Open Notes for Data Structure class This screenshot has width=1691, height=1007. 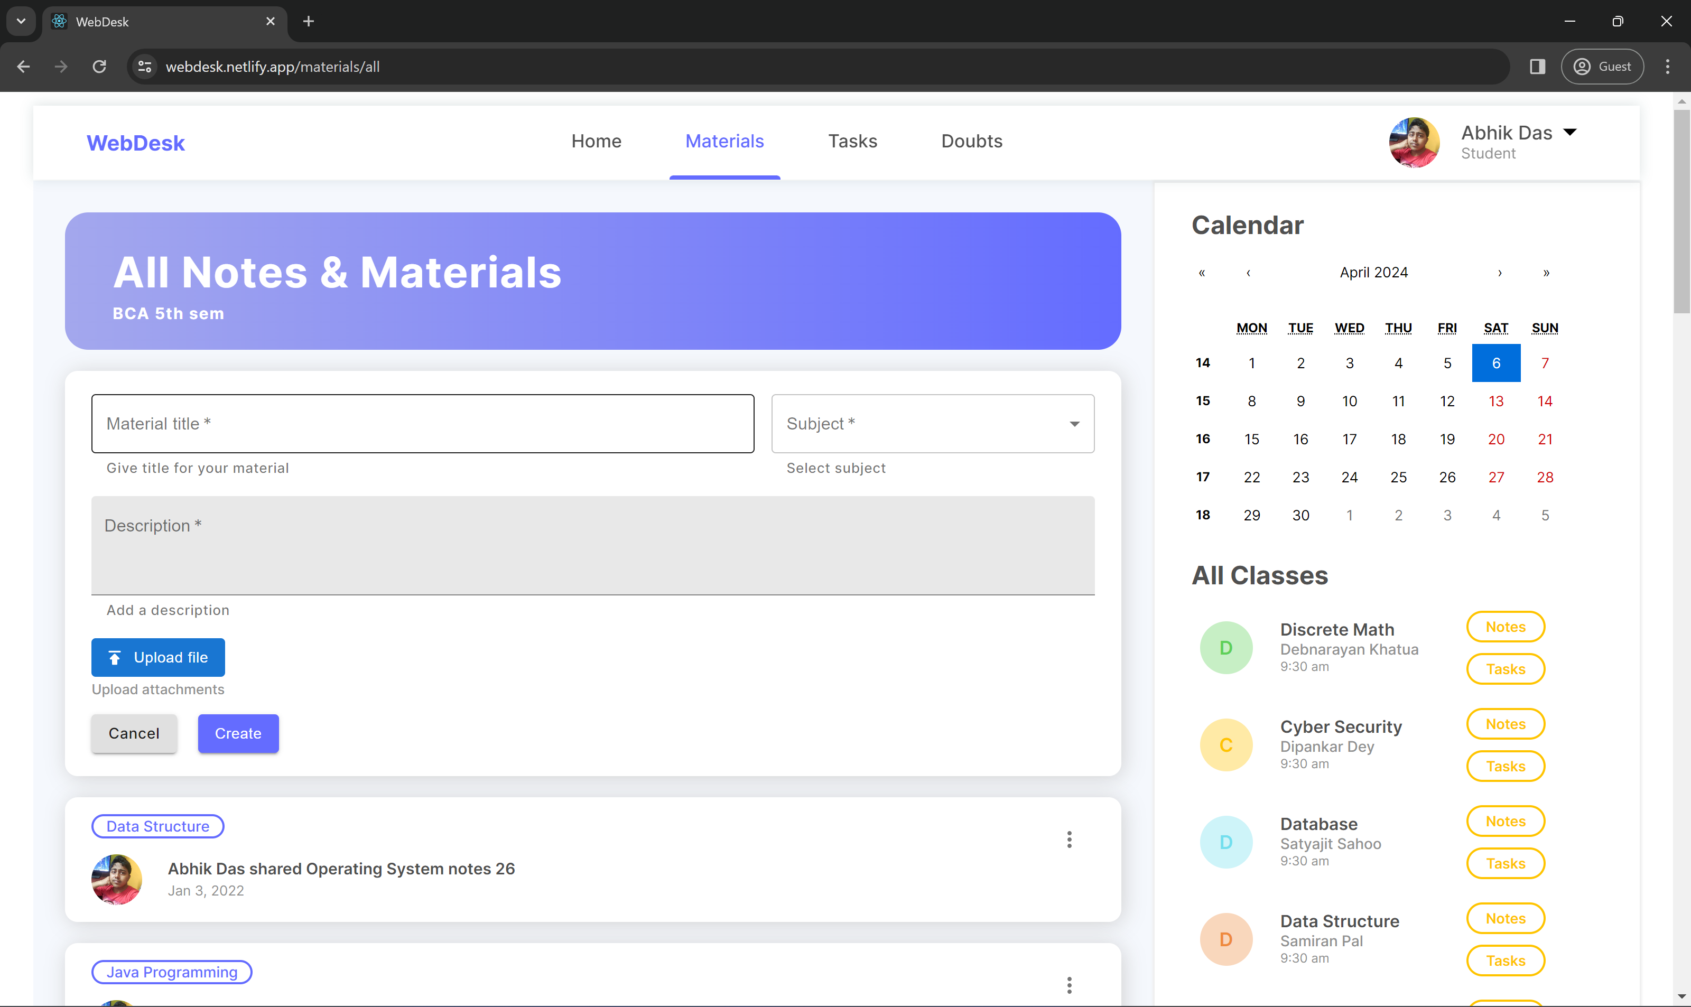1506,918
